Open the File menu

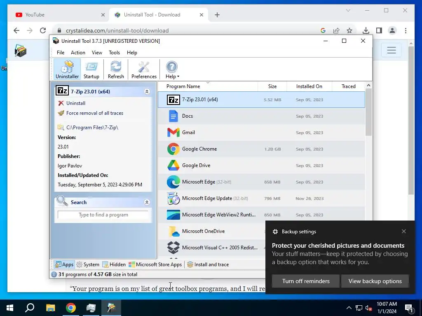(60, 53)
